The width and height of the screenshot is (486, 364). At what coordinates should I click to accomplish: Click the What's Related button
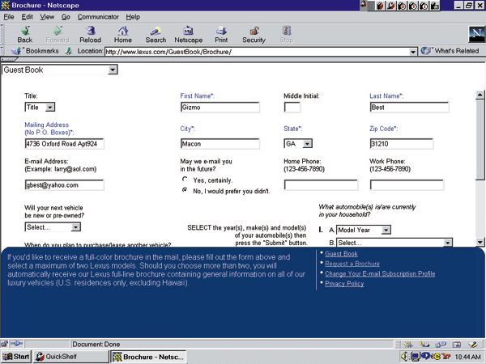(450, 51)
